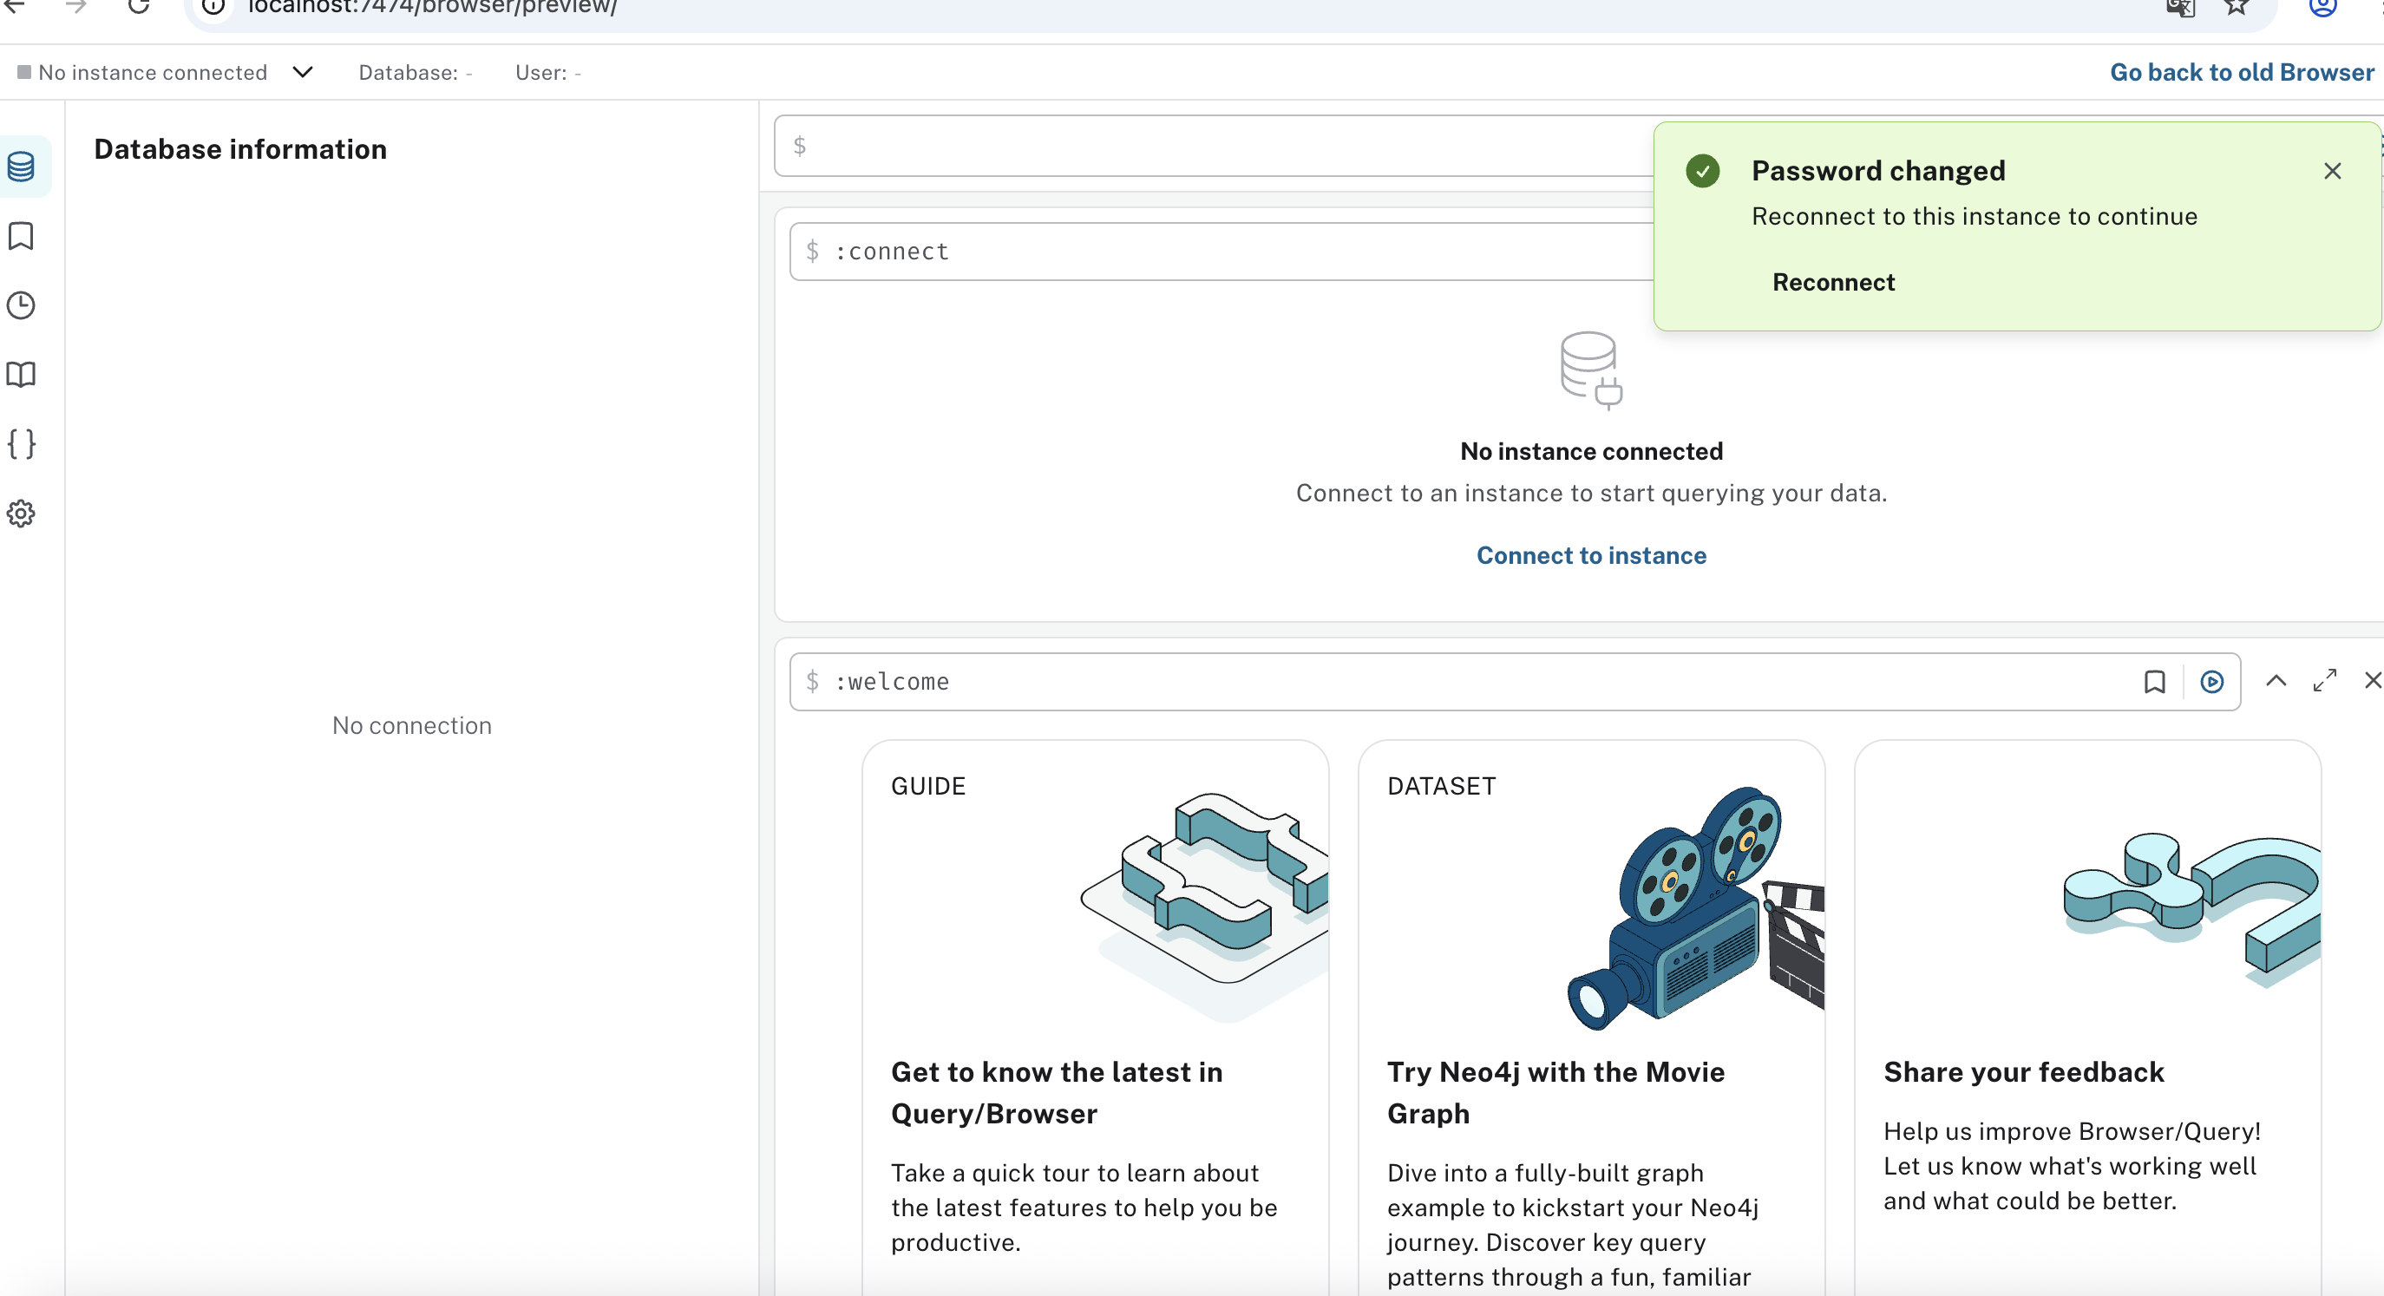Close the :welcome result frame
2384x1296 pixels.
[2373, 680]
